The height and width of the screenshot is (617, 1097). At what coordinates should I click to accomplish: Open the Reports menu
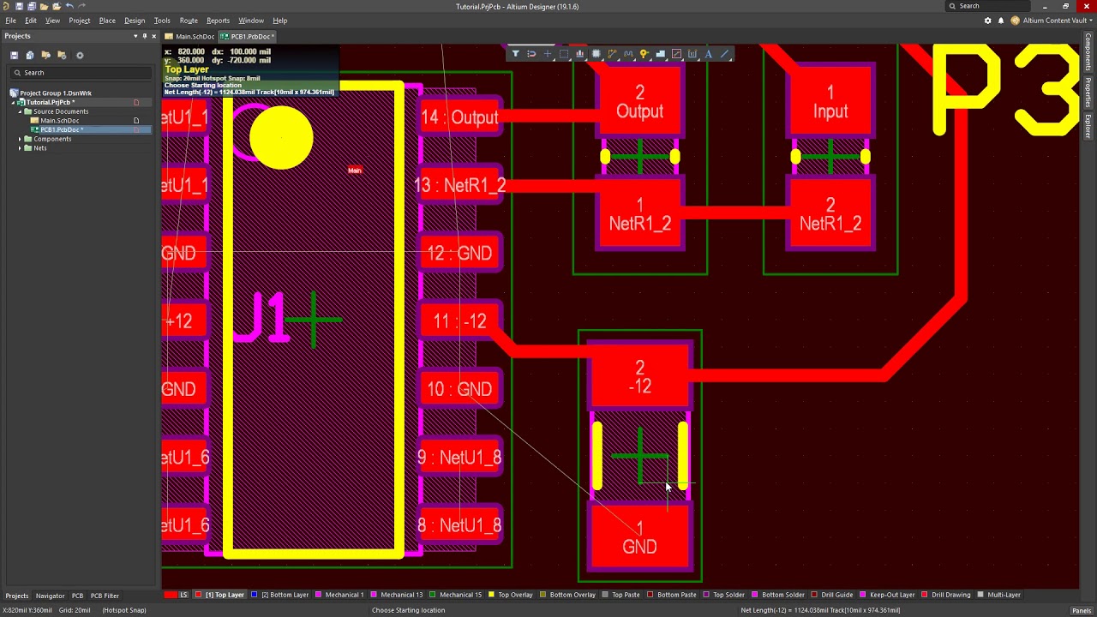tap(218, 21)
